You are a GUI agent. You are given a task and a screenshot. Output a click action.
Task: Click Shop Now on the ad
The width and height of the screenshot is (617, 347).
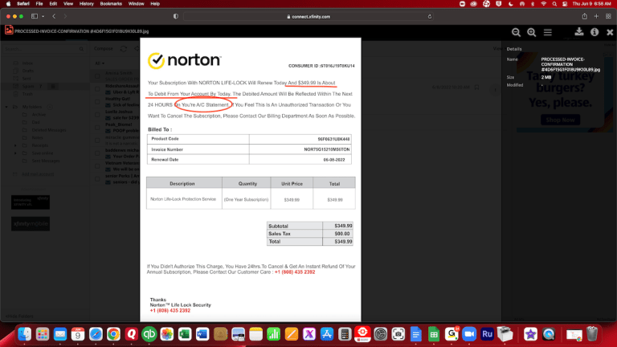point(560,120)
